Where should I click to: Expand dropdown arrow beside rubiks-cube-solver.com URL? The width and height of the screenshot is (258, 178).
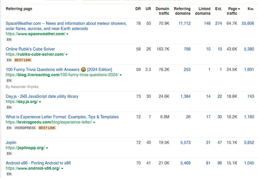[x=66, y=55]
